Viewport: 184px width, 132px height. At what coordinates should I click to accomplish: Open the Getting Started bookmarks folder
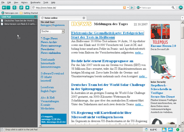coord(29,13)
